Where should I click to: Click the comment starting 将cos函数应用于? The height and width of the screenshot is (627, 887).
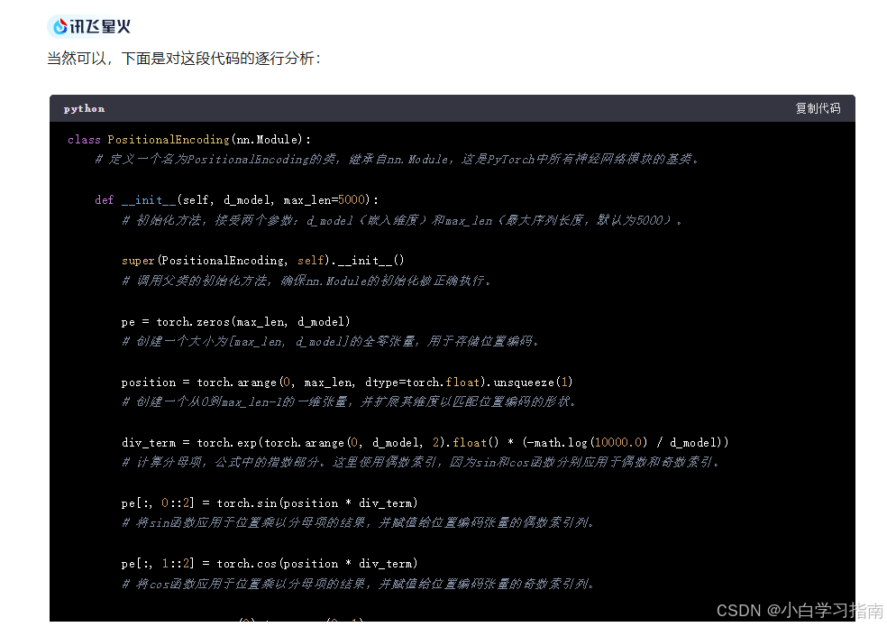point(358,584)
